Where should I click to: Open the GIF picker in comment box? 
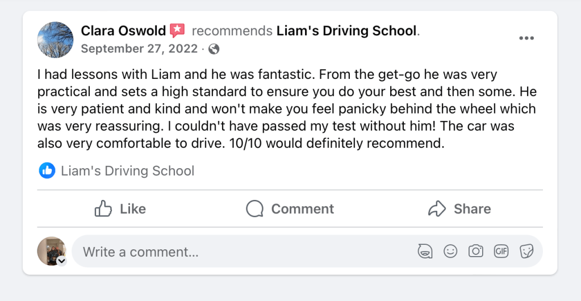[x=501, y=251]
